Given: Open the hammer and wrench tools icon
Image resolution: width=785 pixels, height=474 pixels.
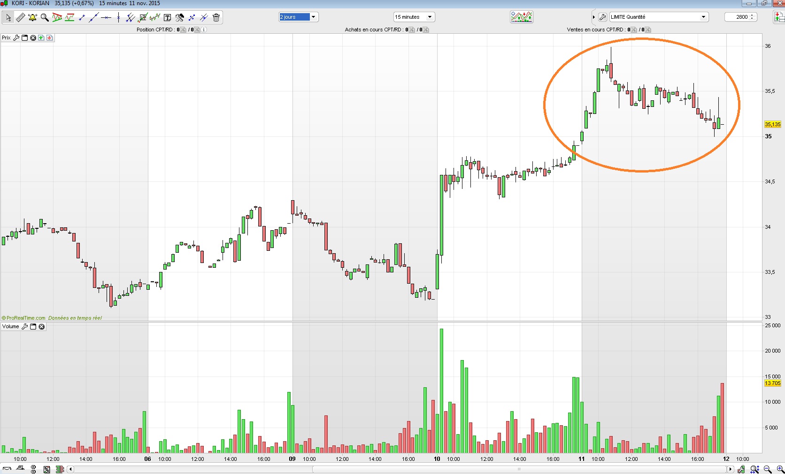Looking at the screenshot, I should coord(179,17).
